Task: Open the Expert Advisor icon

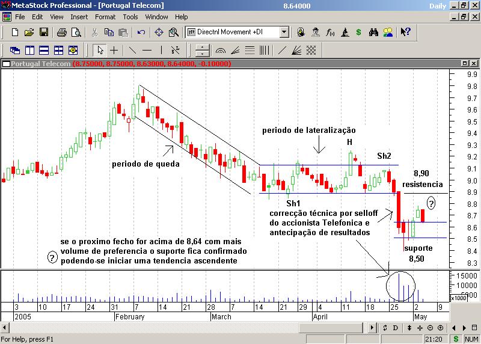Action: (x=315, y=32)
